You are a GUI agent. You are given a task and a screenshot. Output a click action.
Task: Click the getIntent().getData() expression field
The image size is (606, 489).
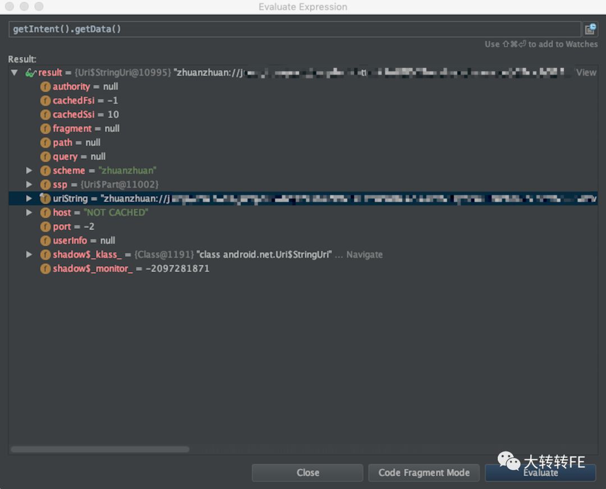[x=295, y=29]
